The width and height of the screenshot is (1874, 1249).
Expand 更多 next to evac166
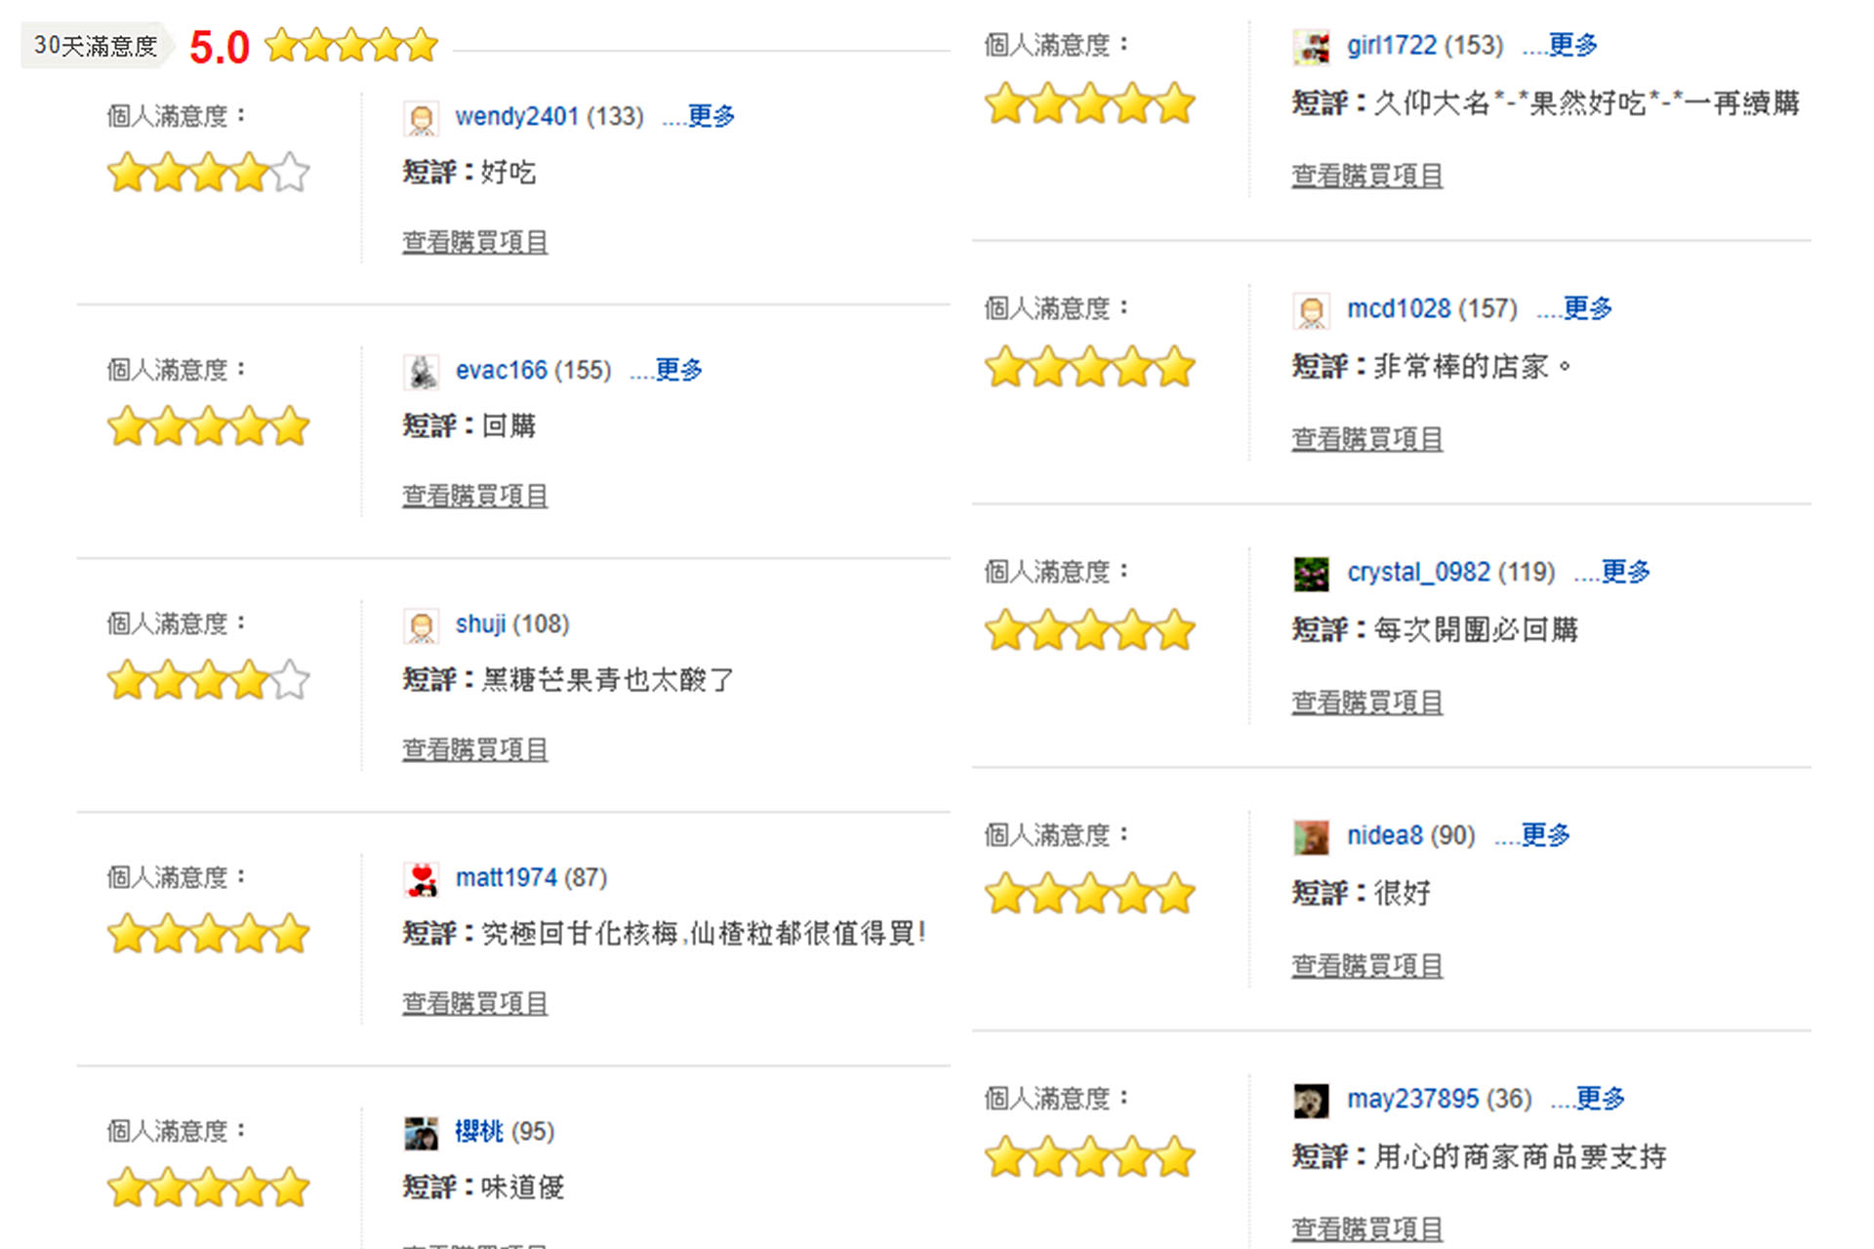(667, 370)
